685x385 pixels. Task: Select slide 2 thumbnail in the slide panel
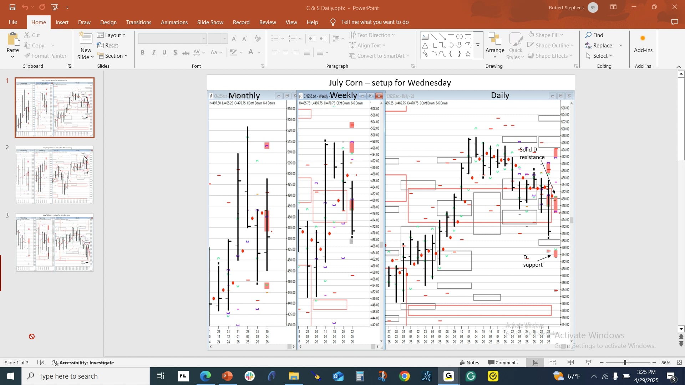pyautogui.click(x=54, y=175)
